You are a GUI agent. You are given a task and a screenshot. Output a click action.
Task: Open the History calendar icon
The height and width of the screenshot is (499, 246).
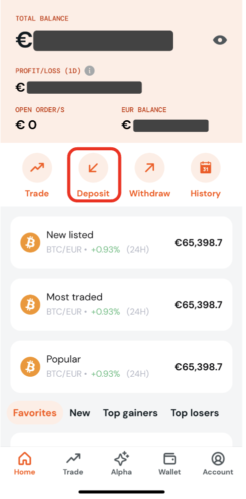tap(205, 168)
